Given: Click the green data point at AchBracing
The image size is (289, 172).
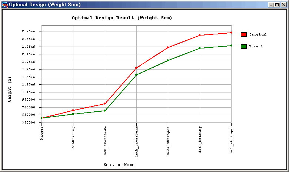Looking at the screenshot, I should [73, 114].
